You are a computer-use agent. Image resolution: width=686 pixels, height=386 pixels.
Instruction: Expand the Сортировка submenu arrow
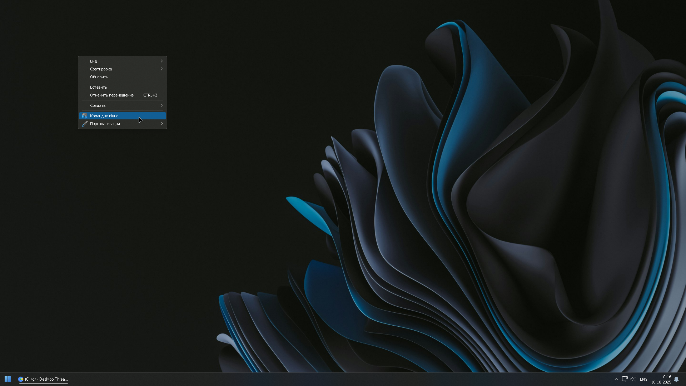point(161,69)
